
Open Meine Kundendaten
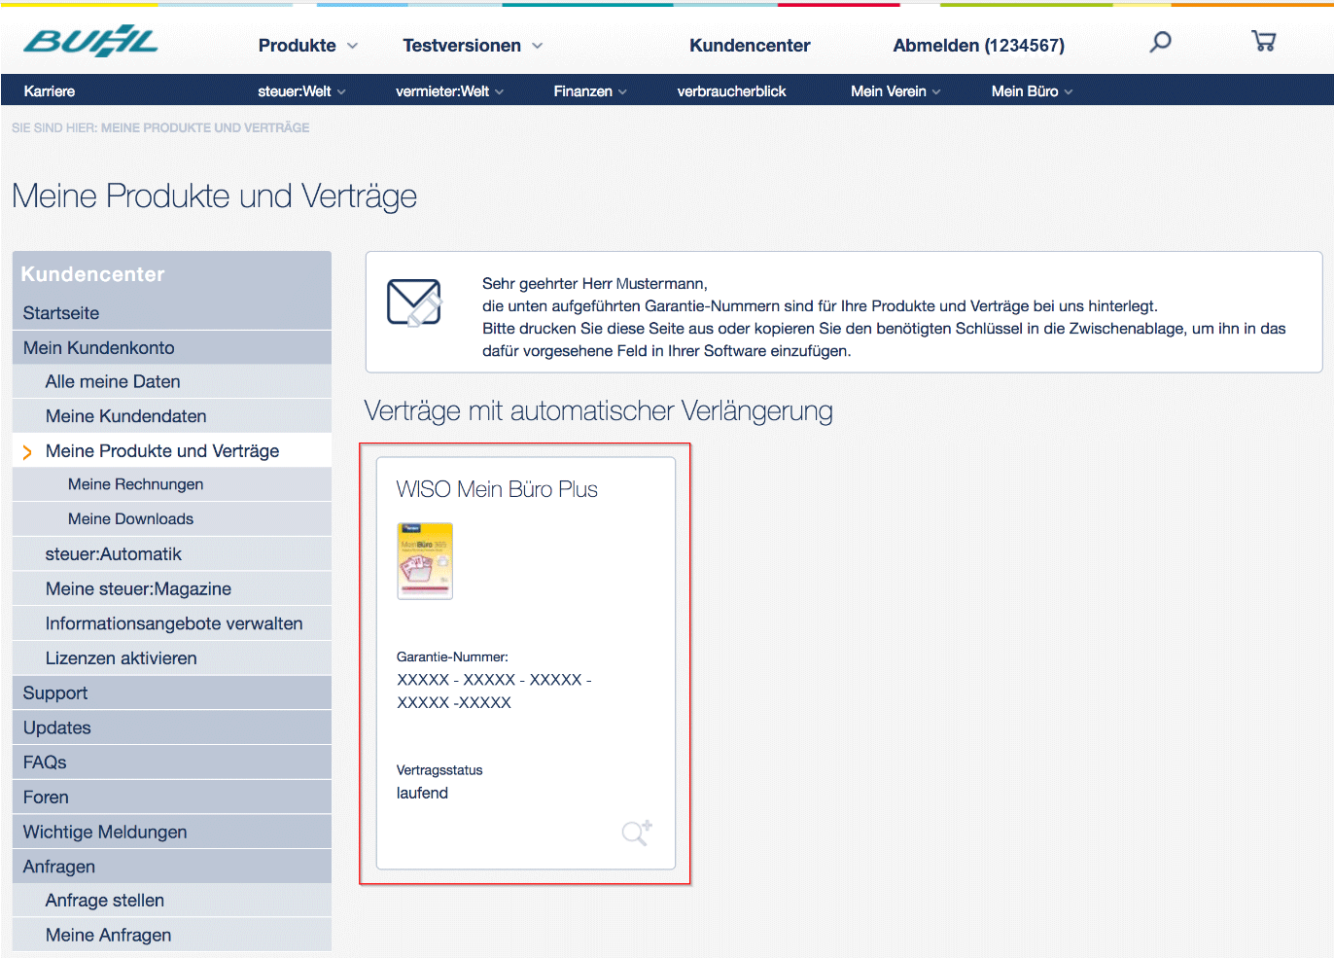(x=172, y=416)
